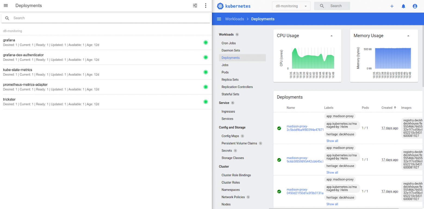Click Workloads breadcrumb link
Image resolution: width=424 pixels, height=209 pixels.
[x=234, y=19]
